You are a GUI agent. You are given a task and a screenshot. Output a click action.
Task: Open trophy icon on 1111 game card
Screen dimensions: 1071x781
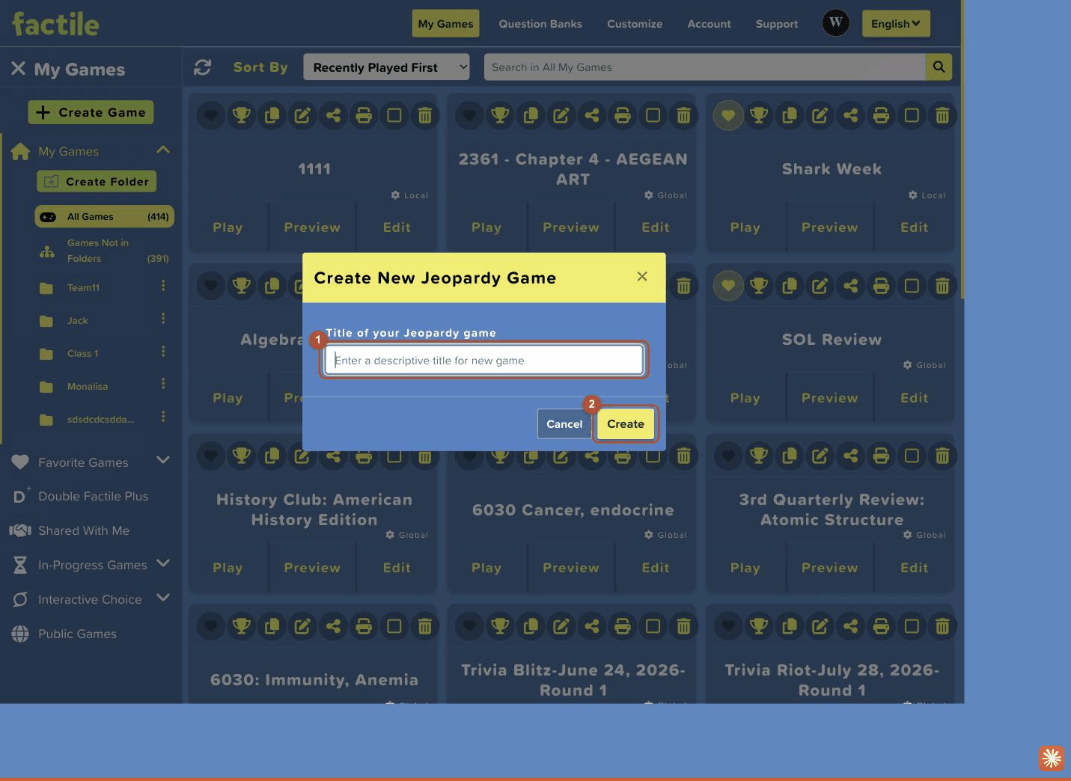point(242,115)
